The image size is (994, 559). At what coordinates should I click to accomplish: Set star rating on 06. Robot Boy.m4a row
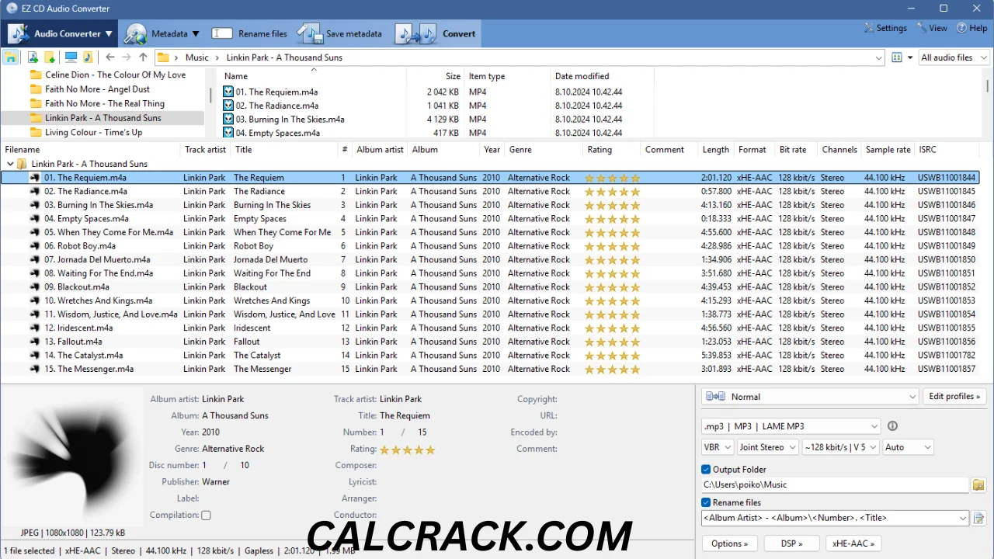pyautogui.click(x=613, y=246)
